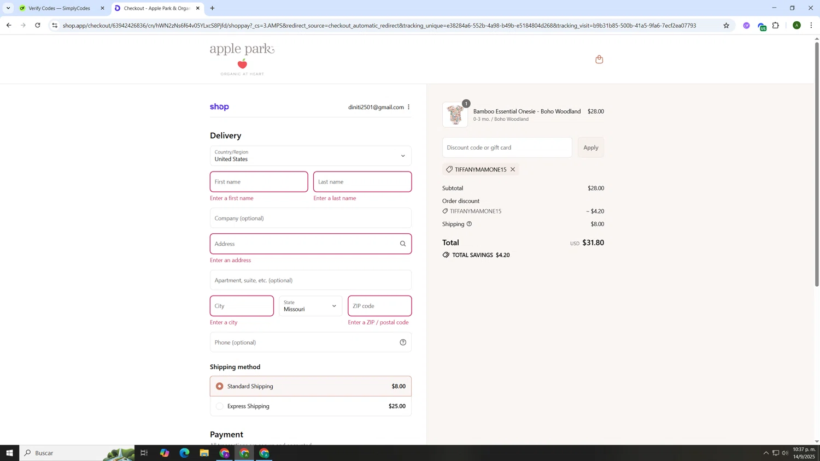Click the Address field
Screen dimensions: 820x461
(x=311, y=244)
